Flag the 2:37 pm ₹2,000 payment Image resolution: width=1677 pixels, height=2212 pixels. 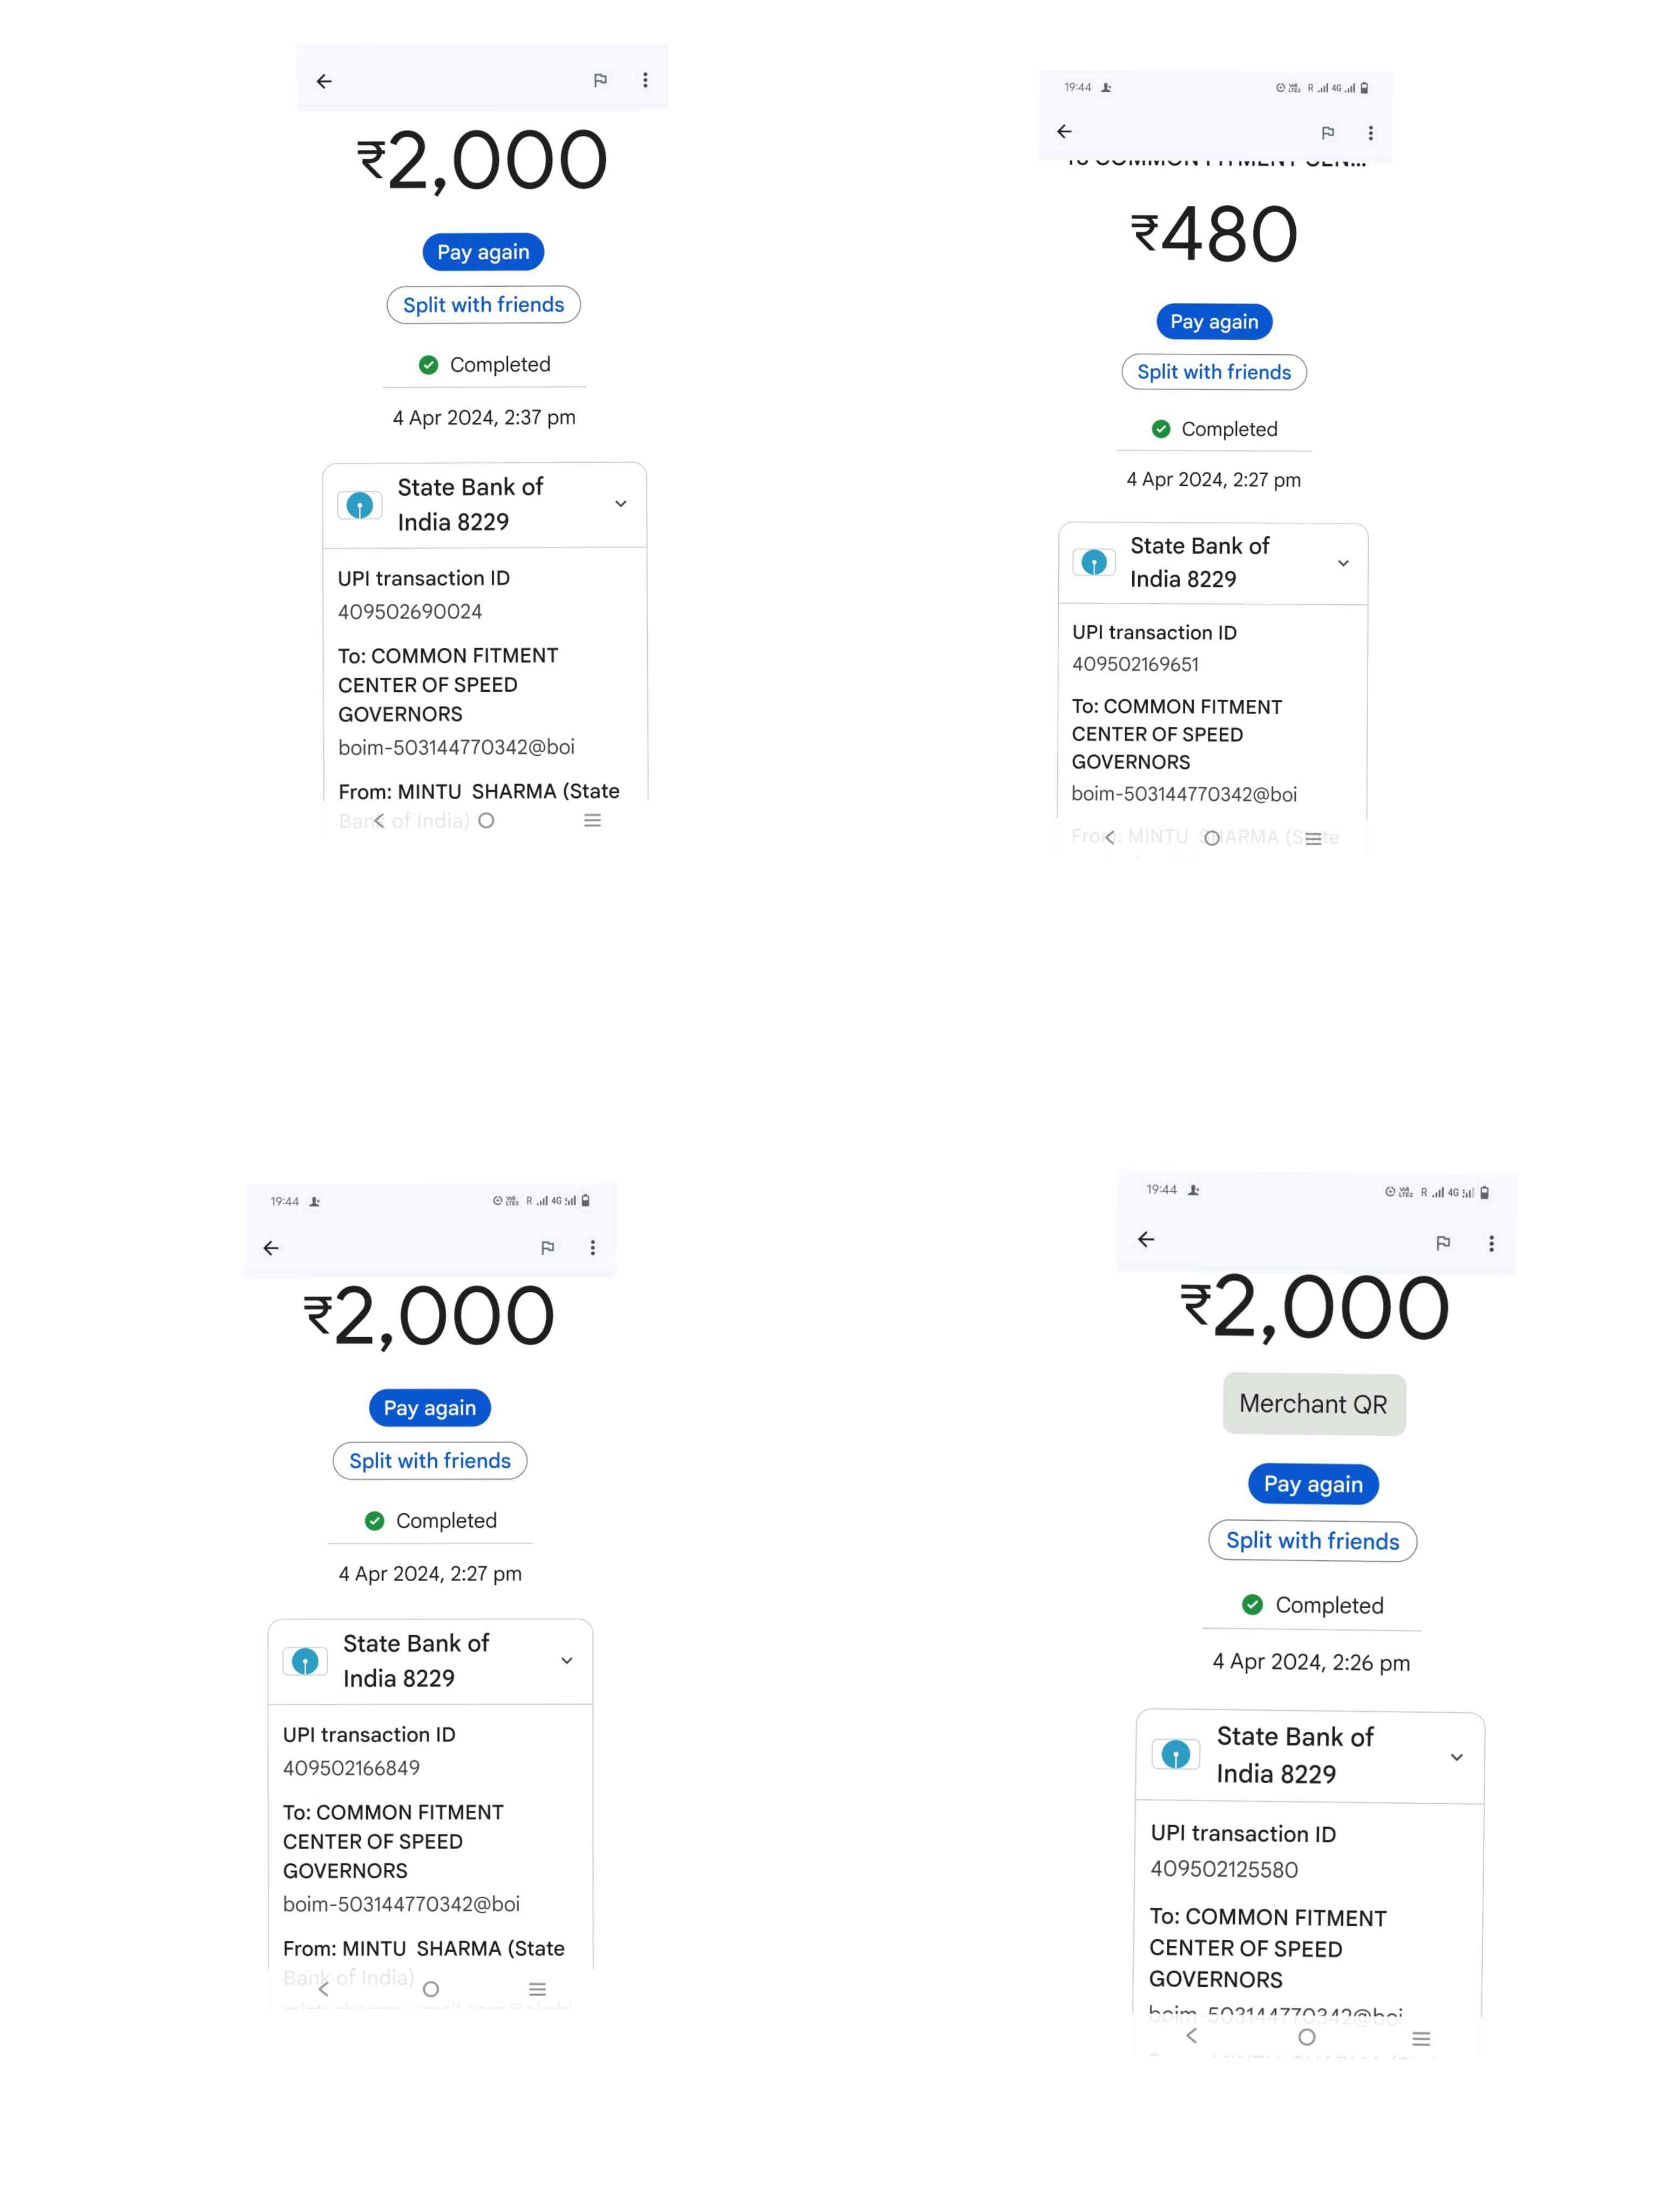click(x=600, y=80)
